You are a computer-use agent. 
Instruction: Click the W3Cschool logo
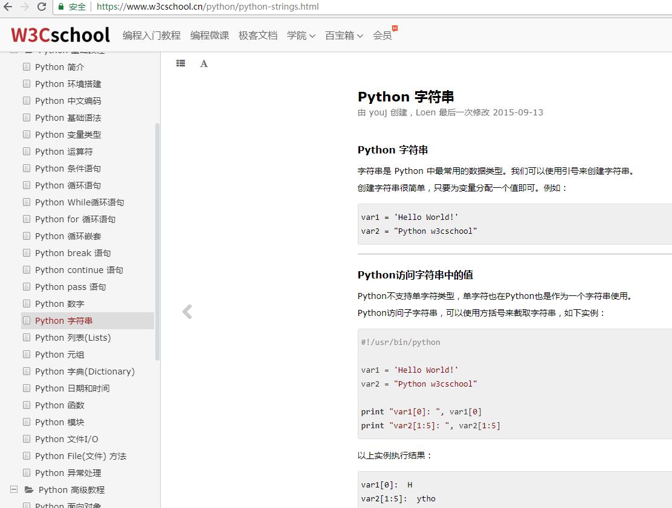coord(58,34)
